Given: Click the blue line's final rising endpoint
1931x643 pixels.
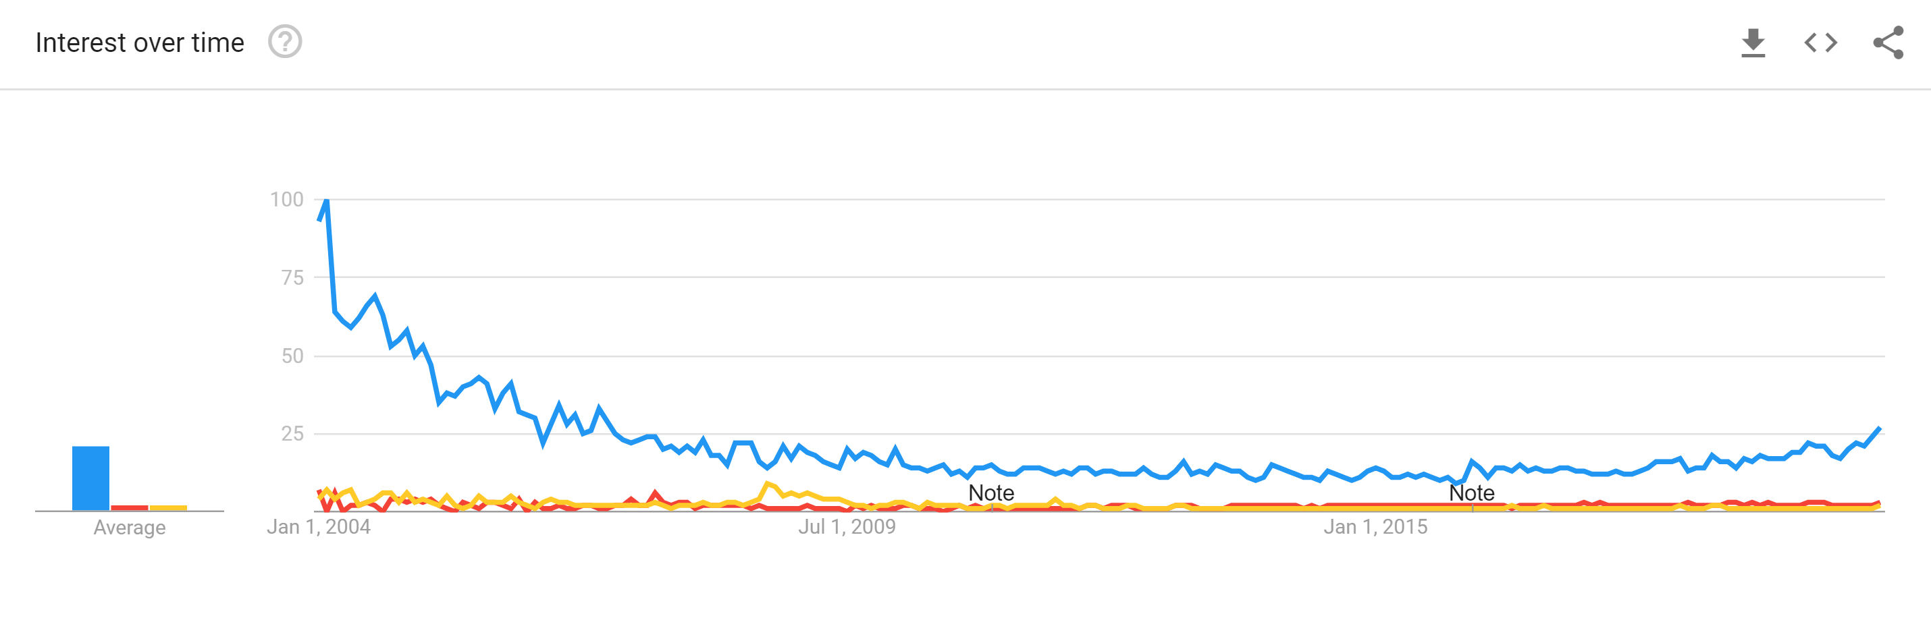Looking at the screenshot, I should [x=1878, y=429].
